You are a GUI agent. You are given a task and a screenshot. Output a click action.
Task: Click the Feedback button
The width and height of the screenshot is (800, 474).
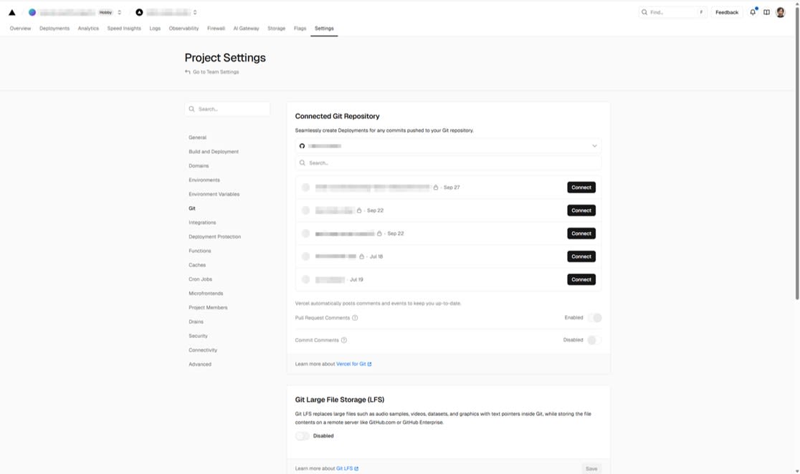coord(727,11)
